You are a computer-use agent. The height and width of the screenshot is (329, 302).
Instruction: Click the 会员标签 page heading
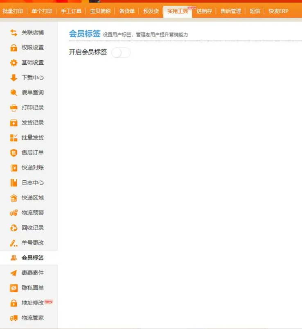(85, 34)
